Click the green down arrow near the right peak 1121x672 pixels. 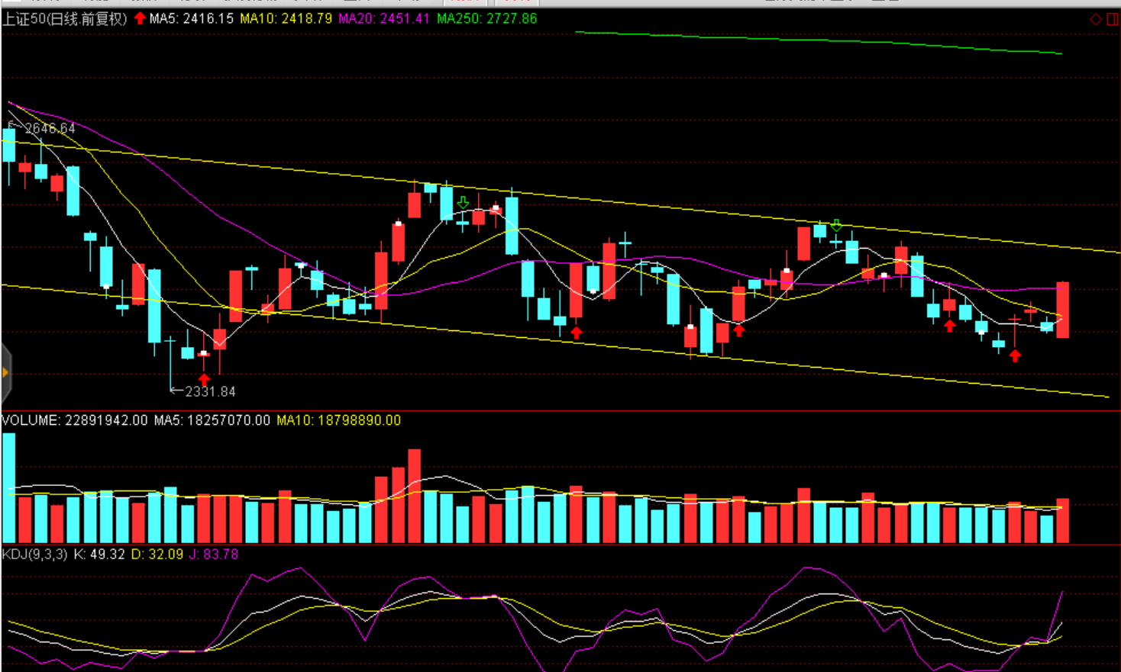tap(836, 225)
